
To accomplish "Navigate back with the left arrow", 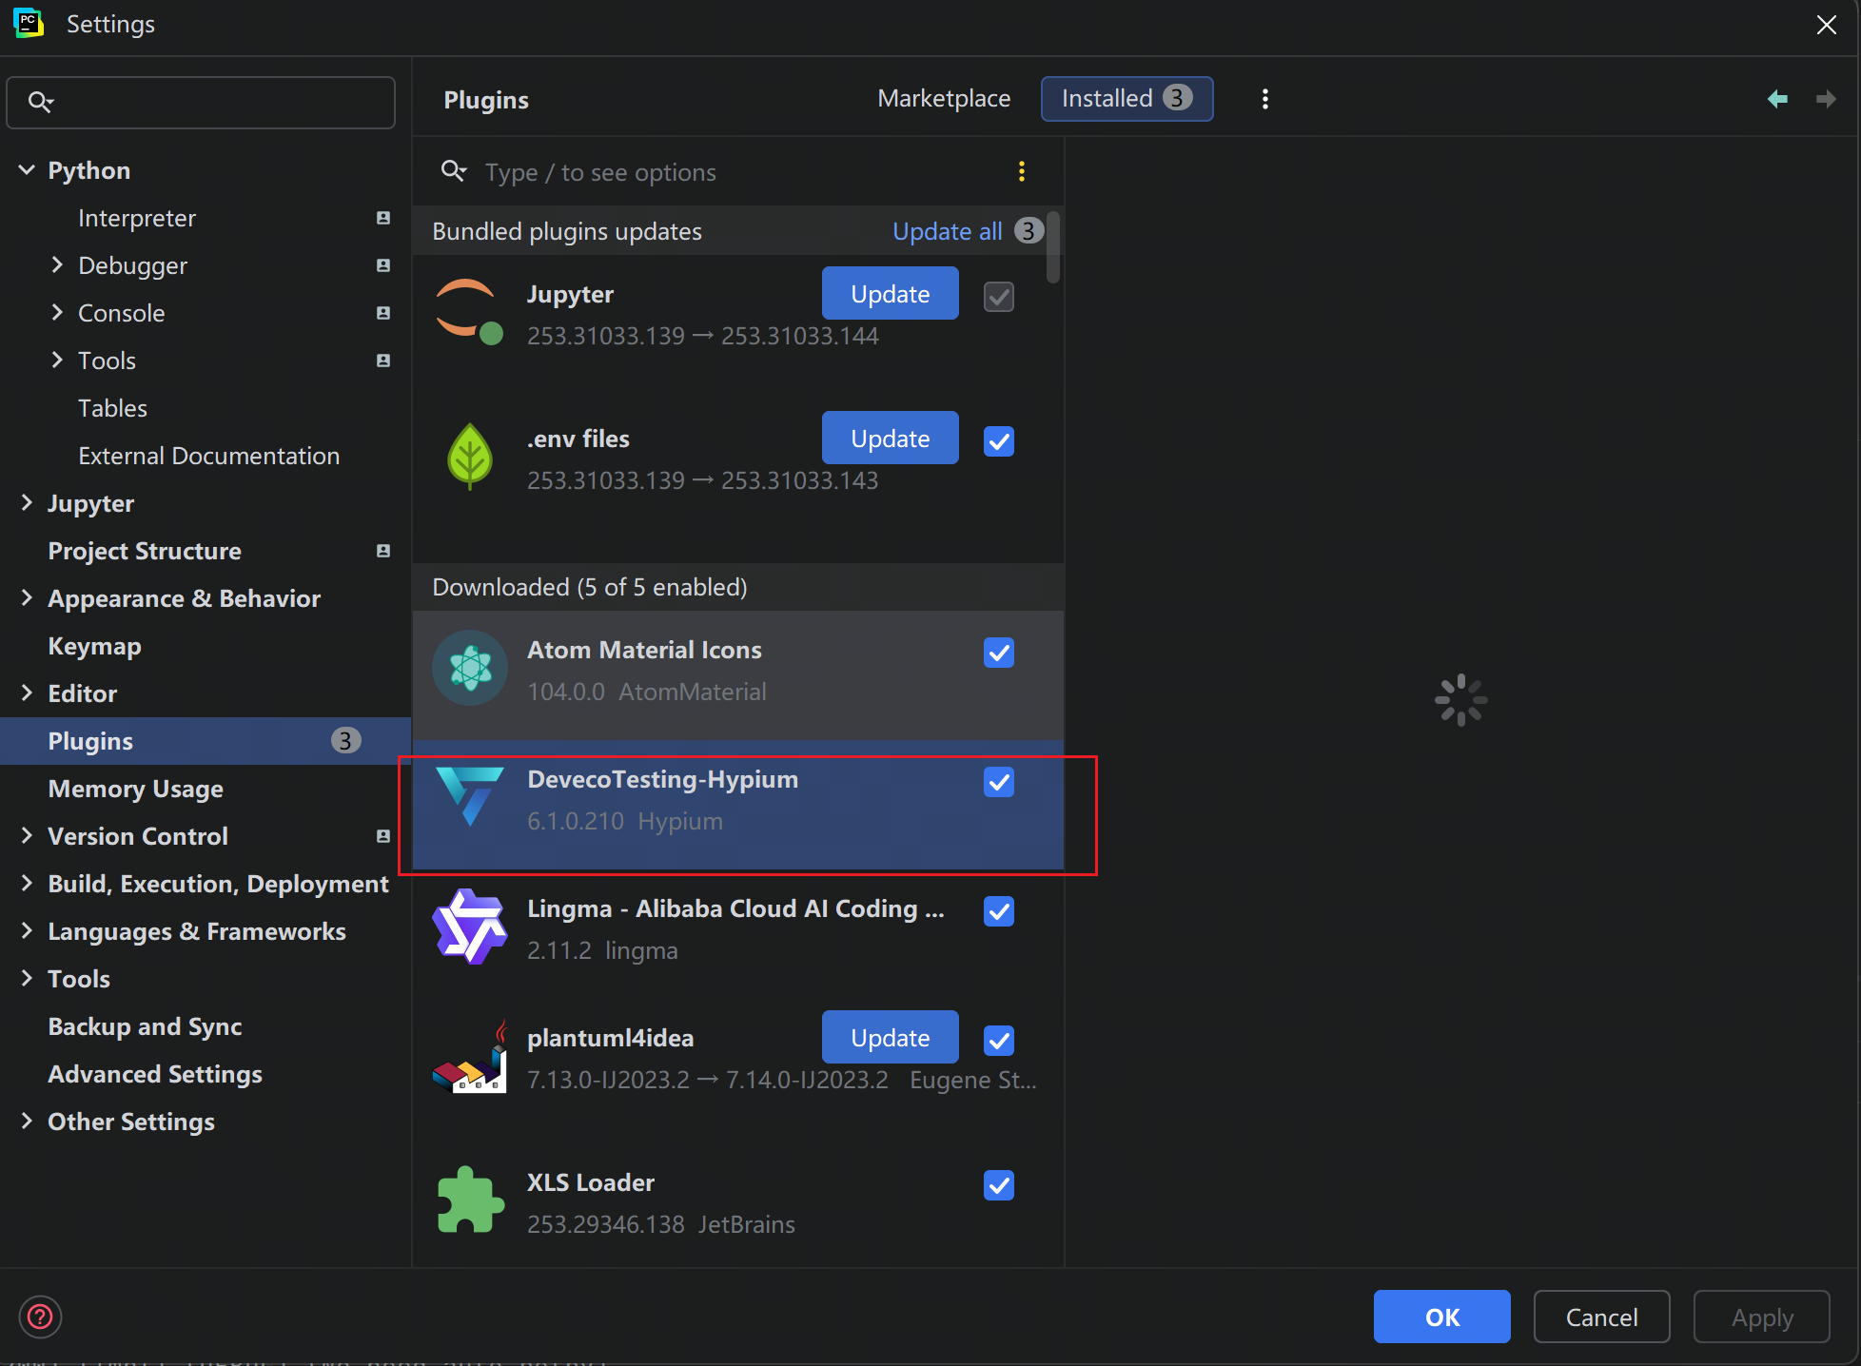I will point(1776,99).
